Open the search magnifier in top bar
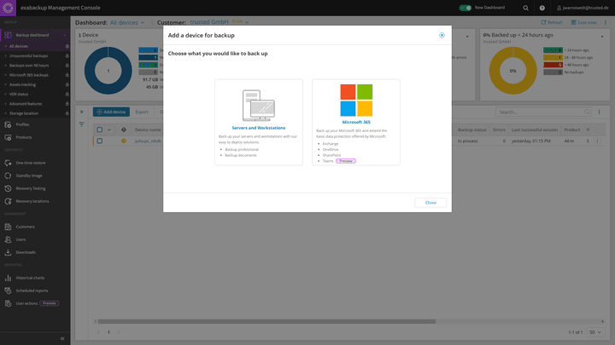This screenshot has height=345, width=615. coord(525,8)
